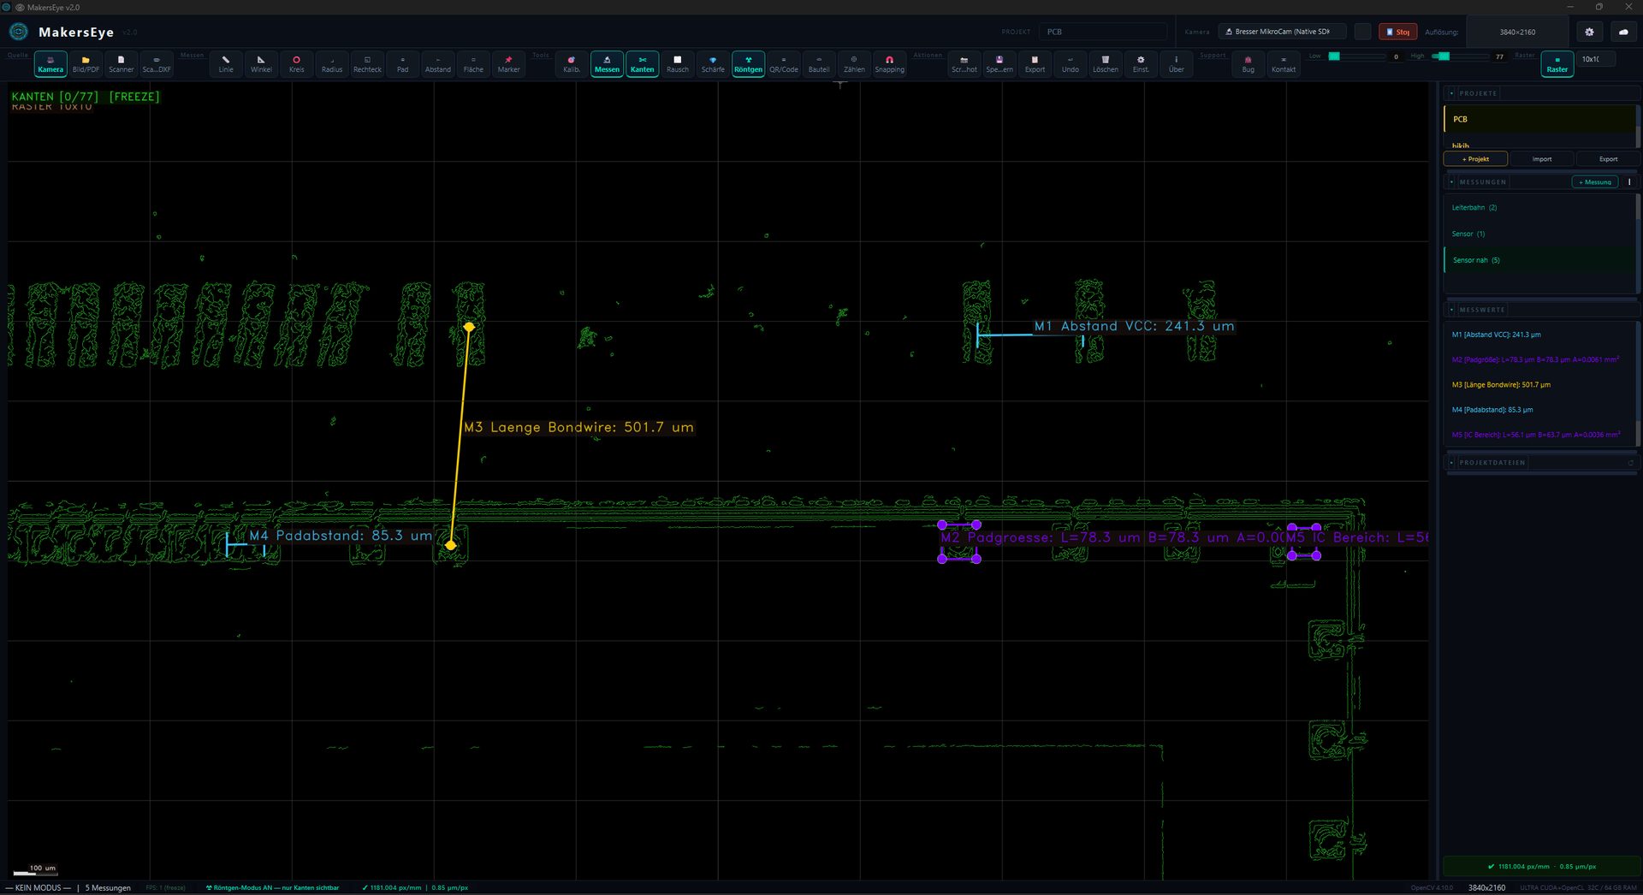Turn off Kanten edge detection

pyautogui.click(x=642, y=64)
